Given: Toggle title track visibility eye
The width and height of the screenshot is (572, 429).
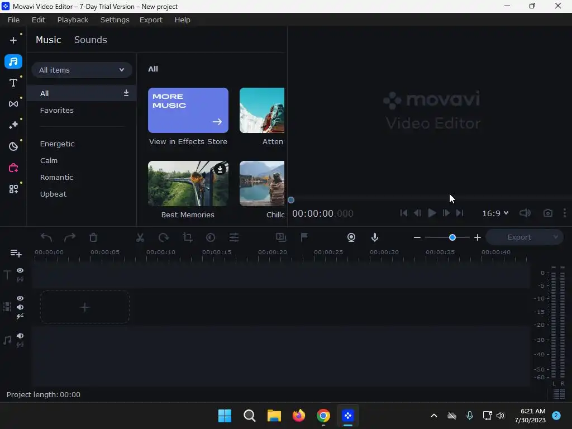Looking at the screenshot, I should point(20,270).
